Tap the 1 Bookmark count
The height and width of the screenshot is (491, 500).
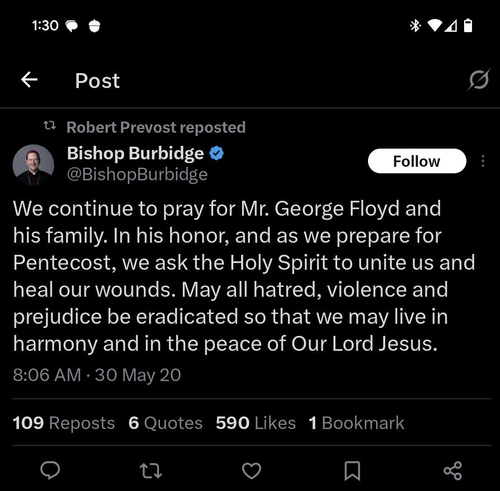point(356,423)
